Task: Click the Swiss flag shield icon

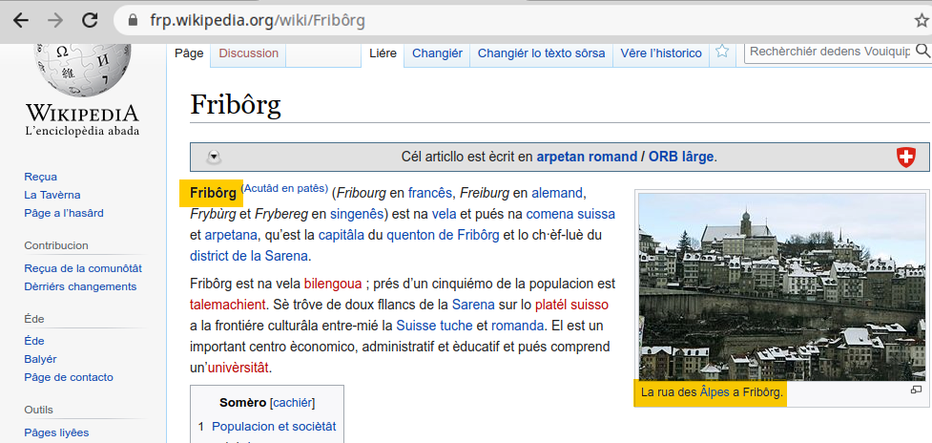Action: coord(905,158)
